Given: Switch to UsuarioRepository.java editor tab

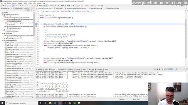Looking at the screenshot, I should point(112,8).
